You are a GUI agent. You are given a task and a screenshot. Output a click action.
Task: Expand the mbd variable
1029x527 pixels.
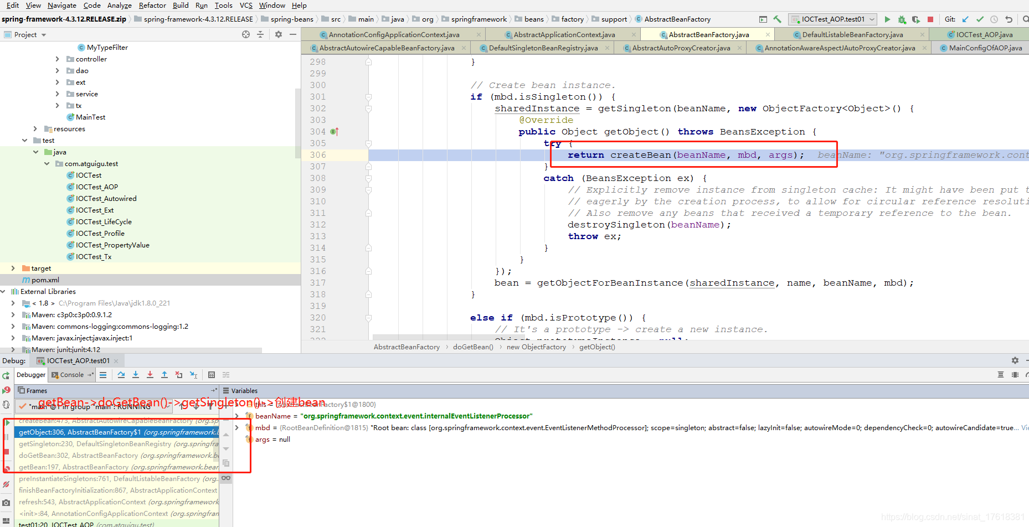pyautogui.click(x=237, y=427)
